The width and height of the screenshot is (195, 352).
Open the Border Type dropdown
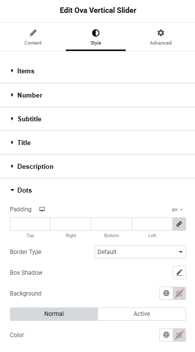click(x=140, y=251)
